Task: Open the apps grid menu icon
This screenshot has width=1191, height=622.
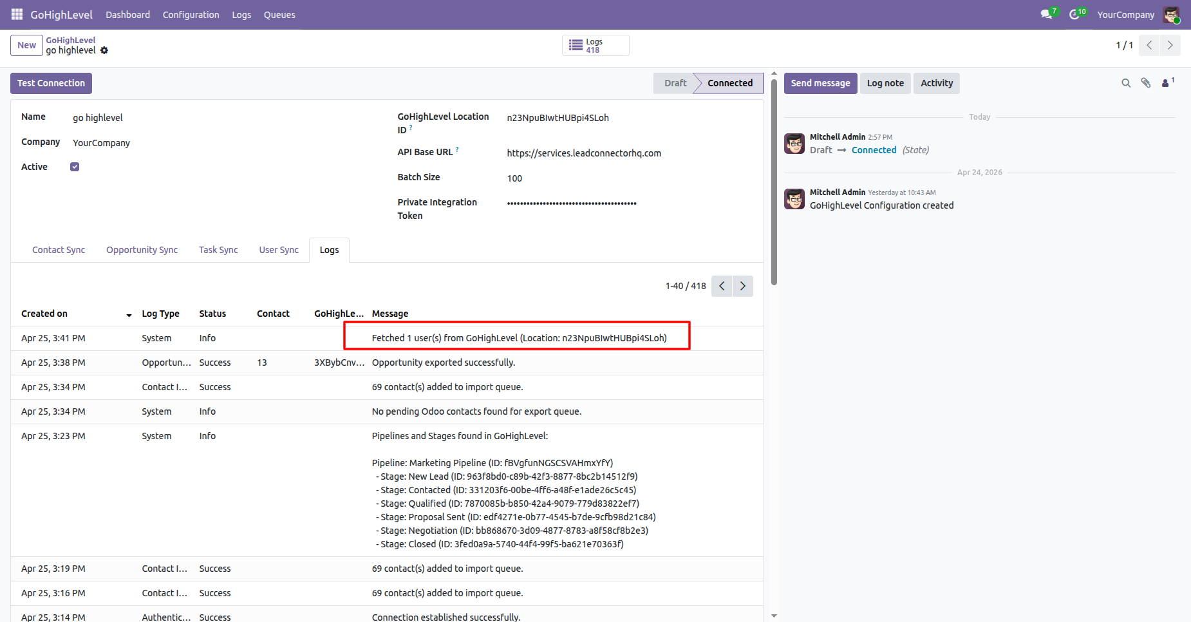Action: (x=17, y=14)
